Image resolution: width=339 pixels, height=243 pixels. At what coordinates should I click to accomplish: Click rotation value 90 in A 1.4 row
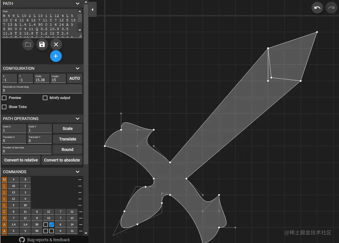pos(37,225)
